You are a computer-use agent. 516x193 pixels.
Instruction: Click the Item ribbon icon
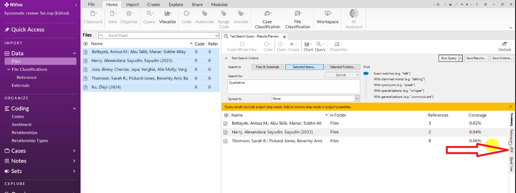pyautogui.click(x=112, y=17)
